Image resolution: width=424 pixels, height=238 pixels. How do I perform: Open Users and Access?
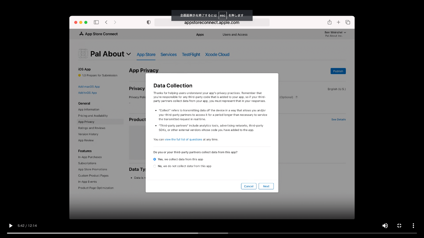click(235, 34)
